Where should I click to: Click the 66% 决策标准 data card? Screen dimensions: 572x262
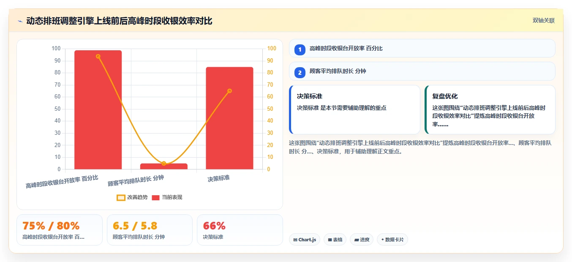point(240,230)
